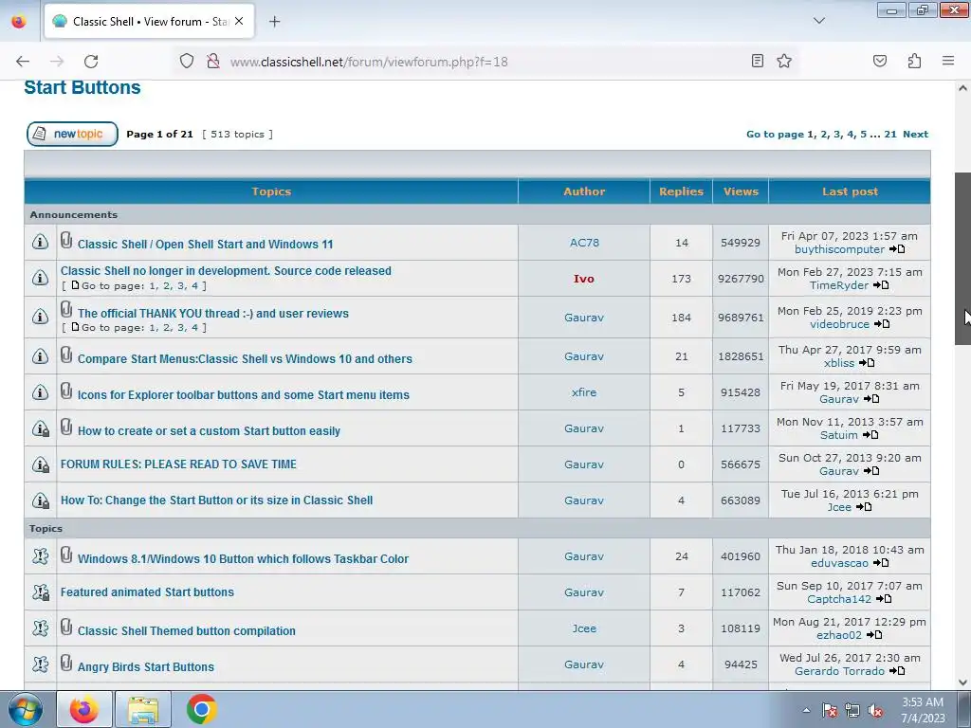
Task: Go to forum page 2 in top pagination
Action: tap(824, 135)
